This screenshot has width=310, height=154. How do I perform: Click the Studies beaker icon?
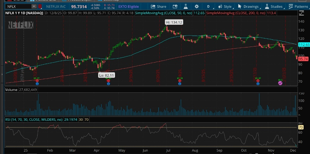point(267,7)
